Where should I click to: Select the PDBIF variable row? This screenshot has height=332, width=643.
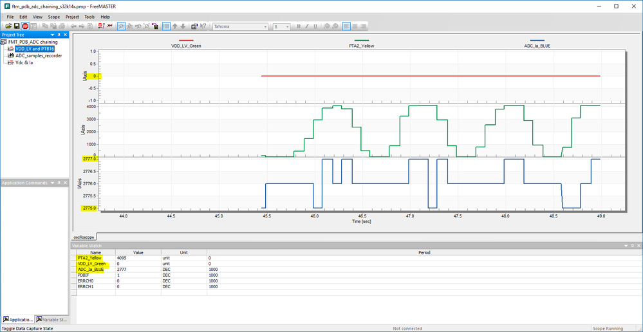359,275
